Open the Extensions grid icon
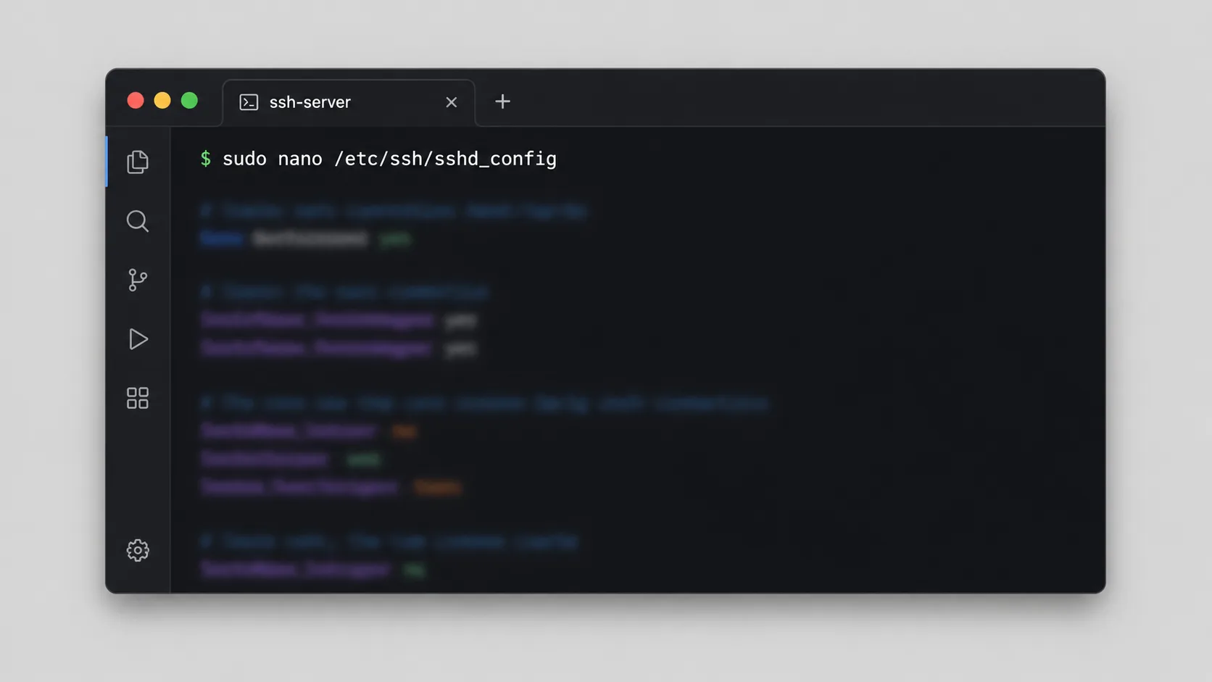Screen dimensions: 1212x682 coord(138,398)
